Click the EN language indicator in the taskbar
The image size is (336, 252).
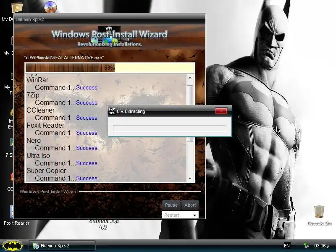287,246
